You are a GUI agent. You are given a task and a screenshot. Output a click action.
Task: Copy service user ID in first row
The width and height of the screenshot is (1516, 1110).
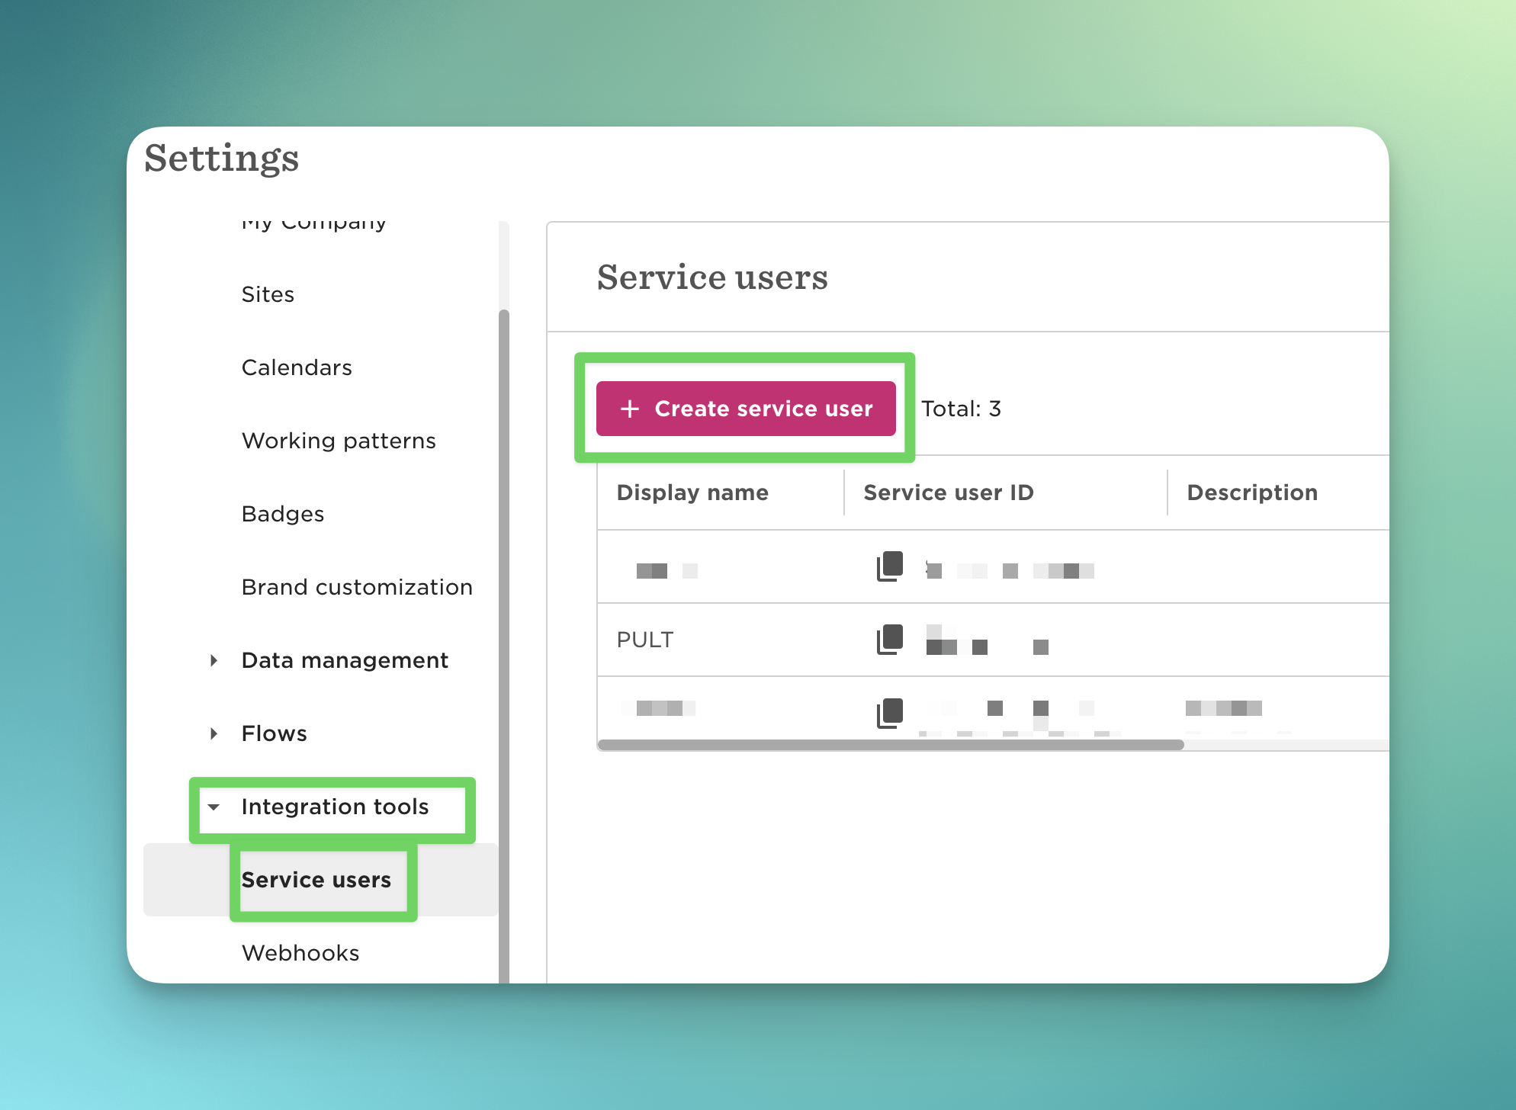coord(889,566)
